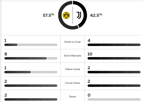This screenshot has height=102, width=143.
Task: Click Juventus's Corner Kicks bar
Action: [114, 85]
